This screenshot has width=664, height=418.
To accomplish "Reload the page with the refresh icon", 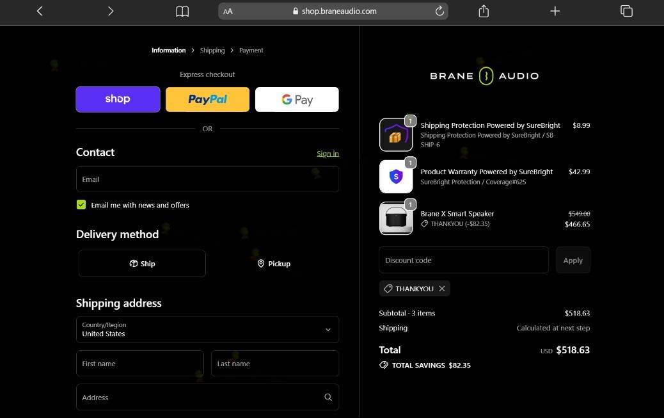I will pos(439,11).
